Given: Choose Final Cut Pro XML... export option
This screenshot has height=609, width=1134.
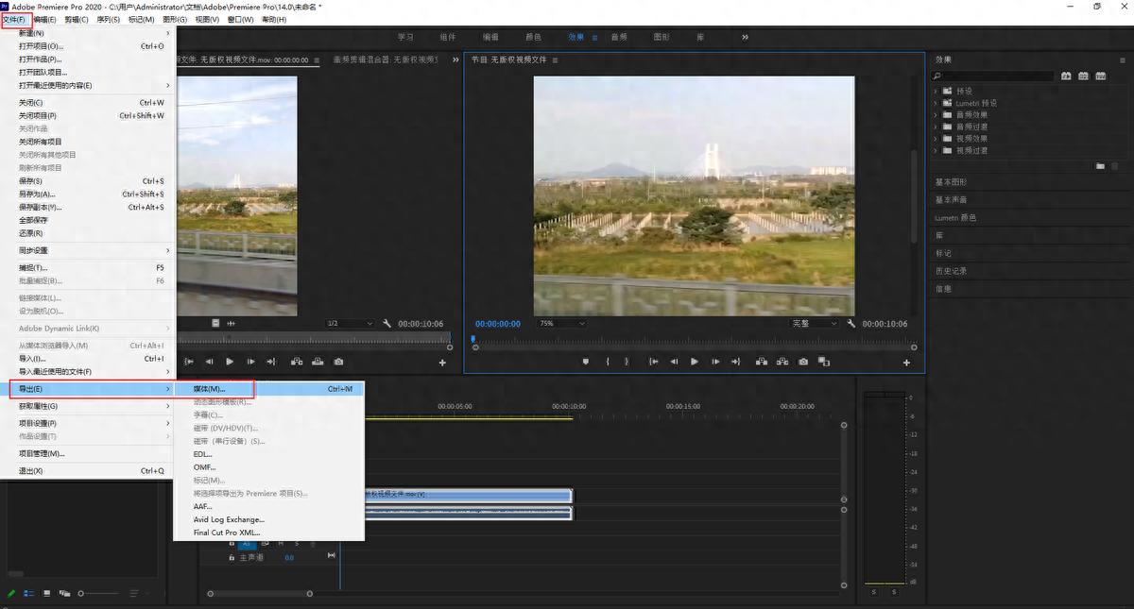Looking at the screenshot, I should tap(227, 533).
